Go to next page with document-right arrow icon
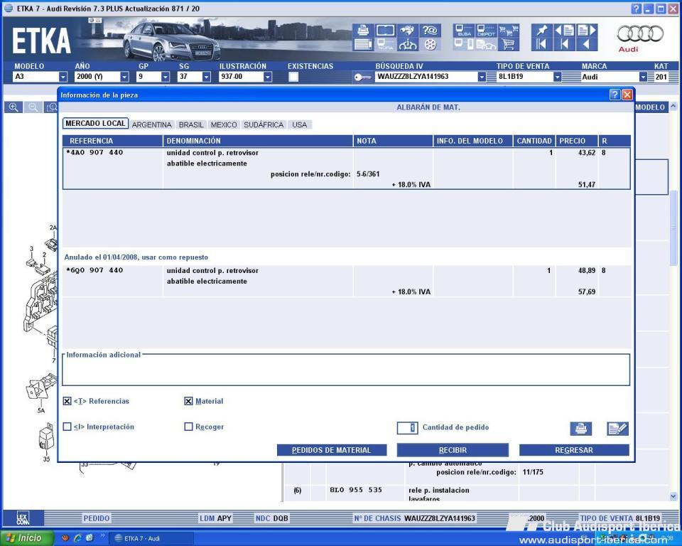Viewport: 682px width, 546px height. click(586, 31)
